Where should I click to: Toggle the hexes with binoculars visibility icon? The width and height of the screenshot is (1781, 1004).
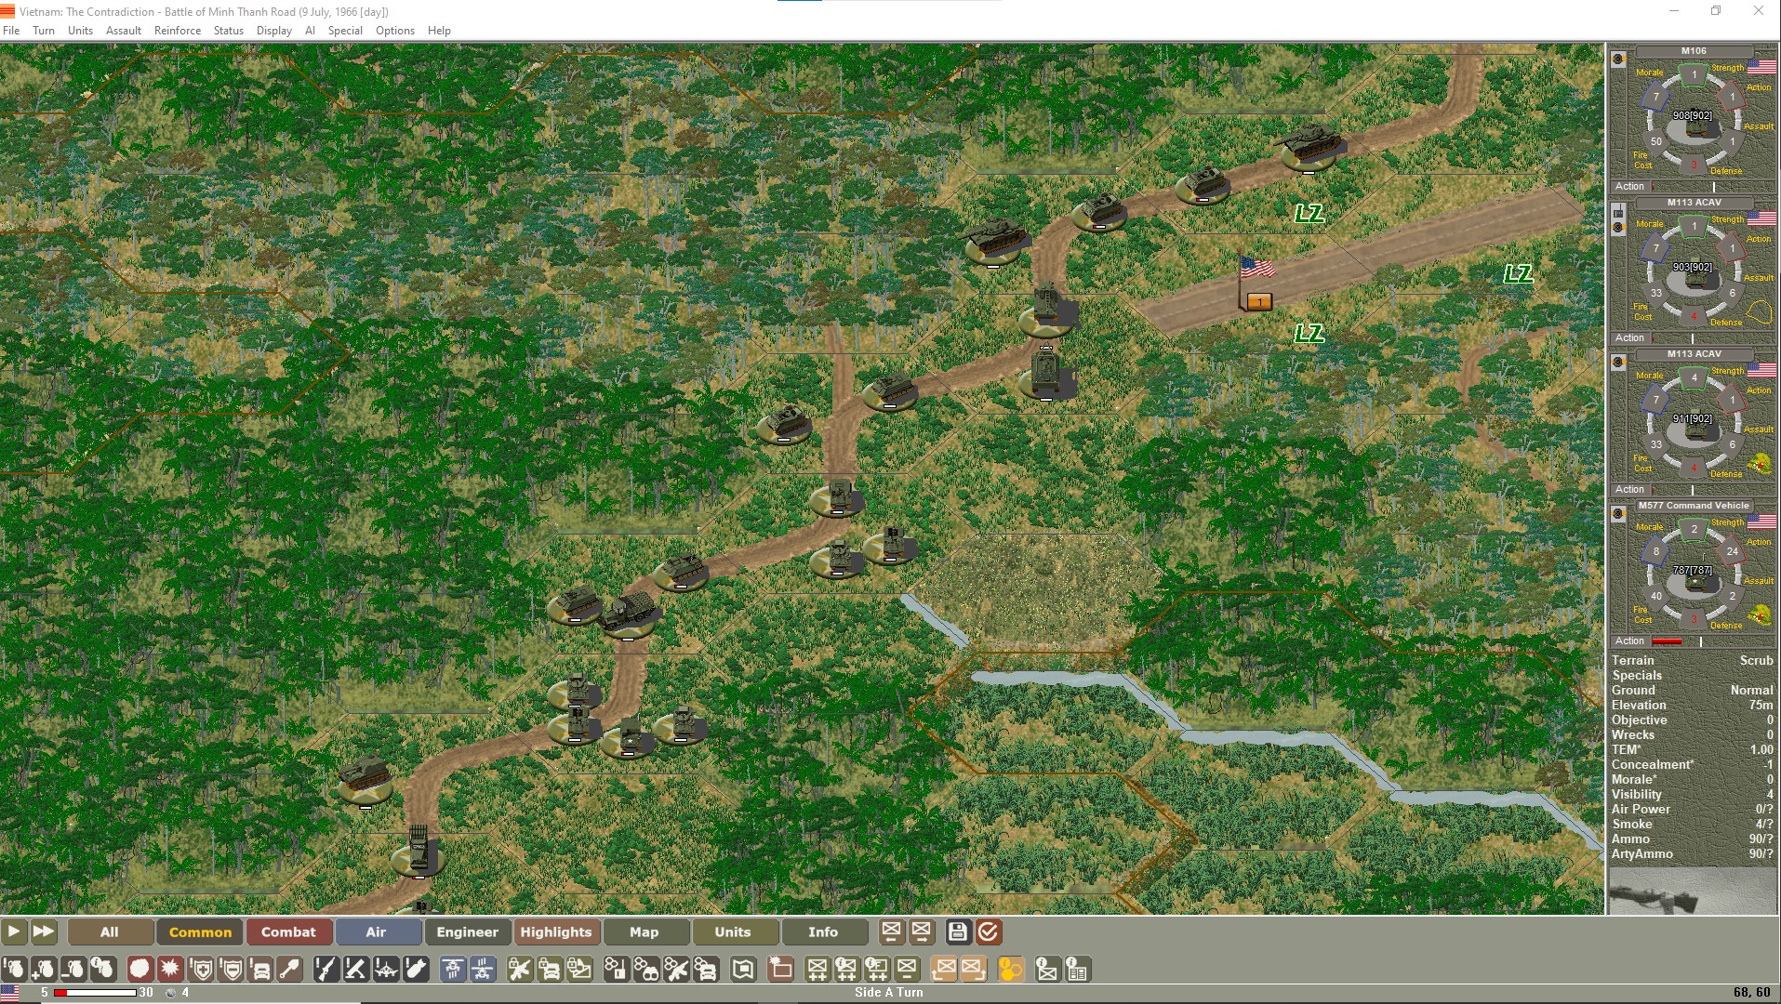point(646,970)
